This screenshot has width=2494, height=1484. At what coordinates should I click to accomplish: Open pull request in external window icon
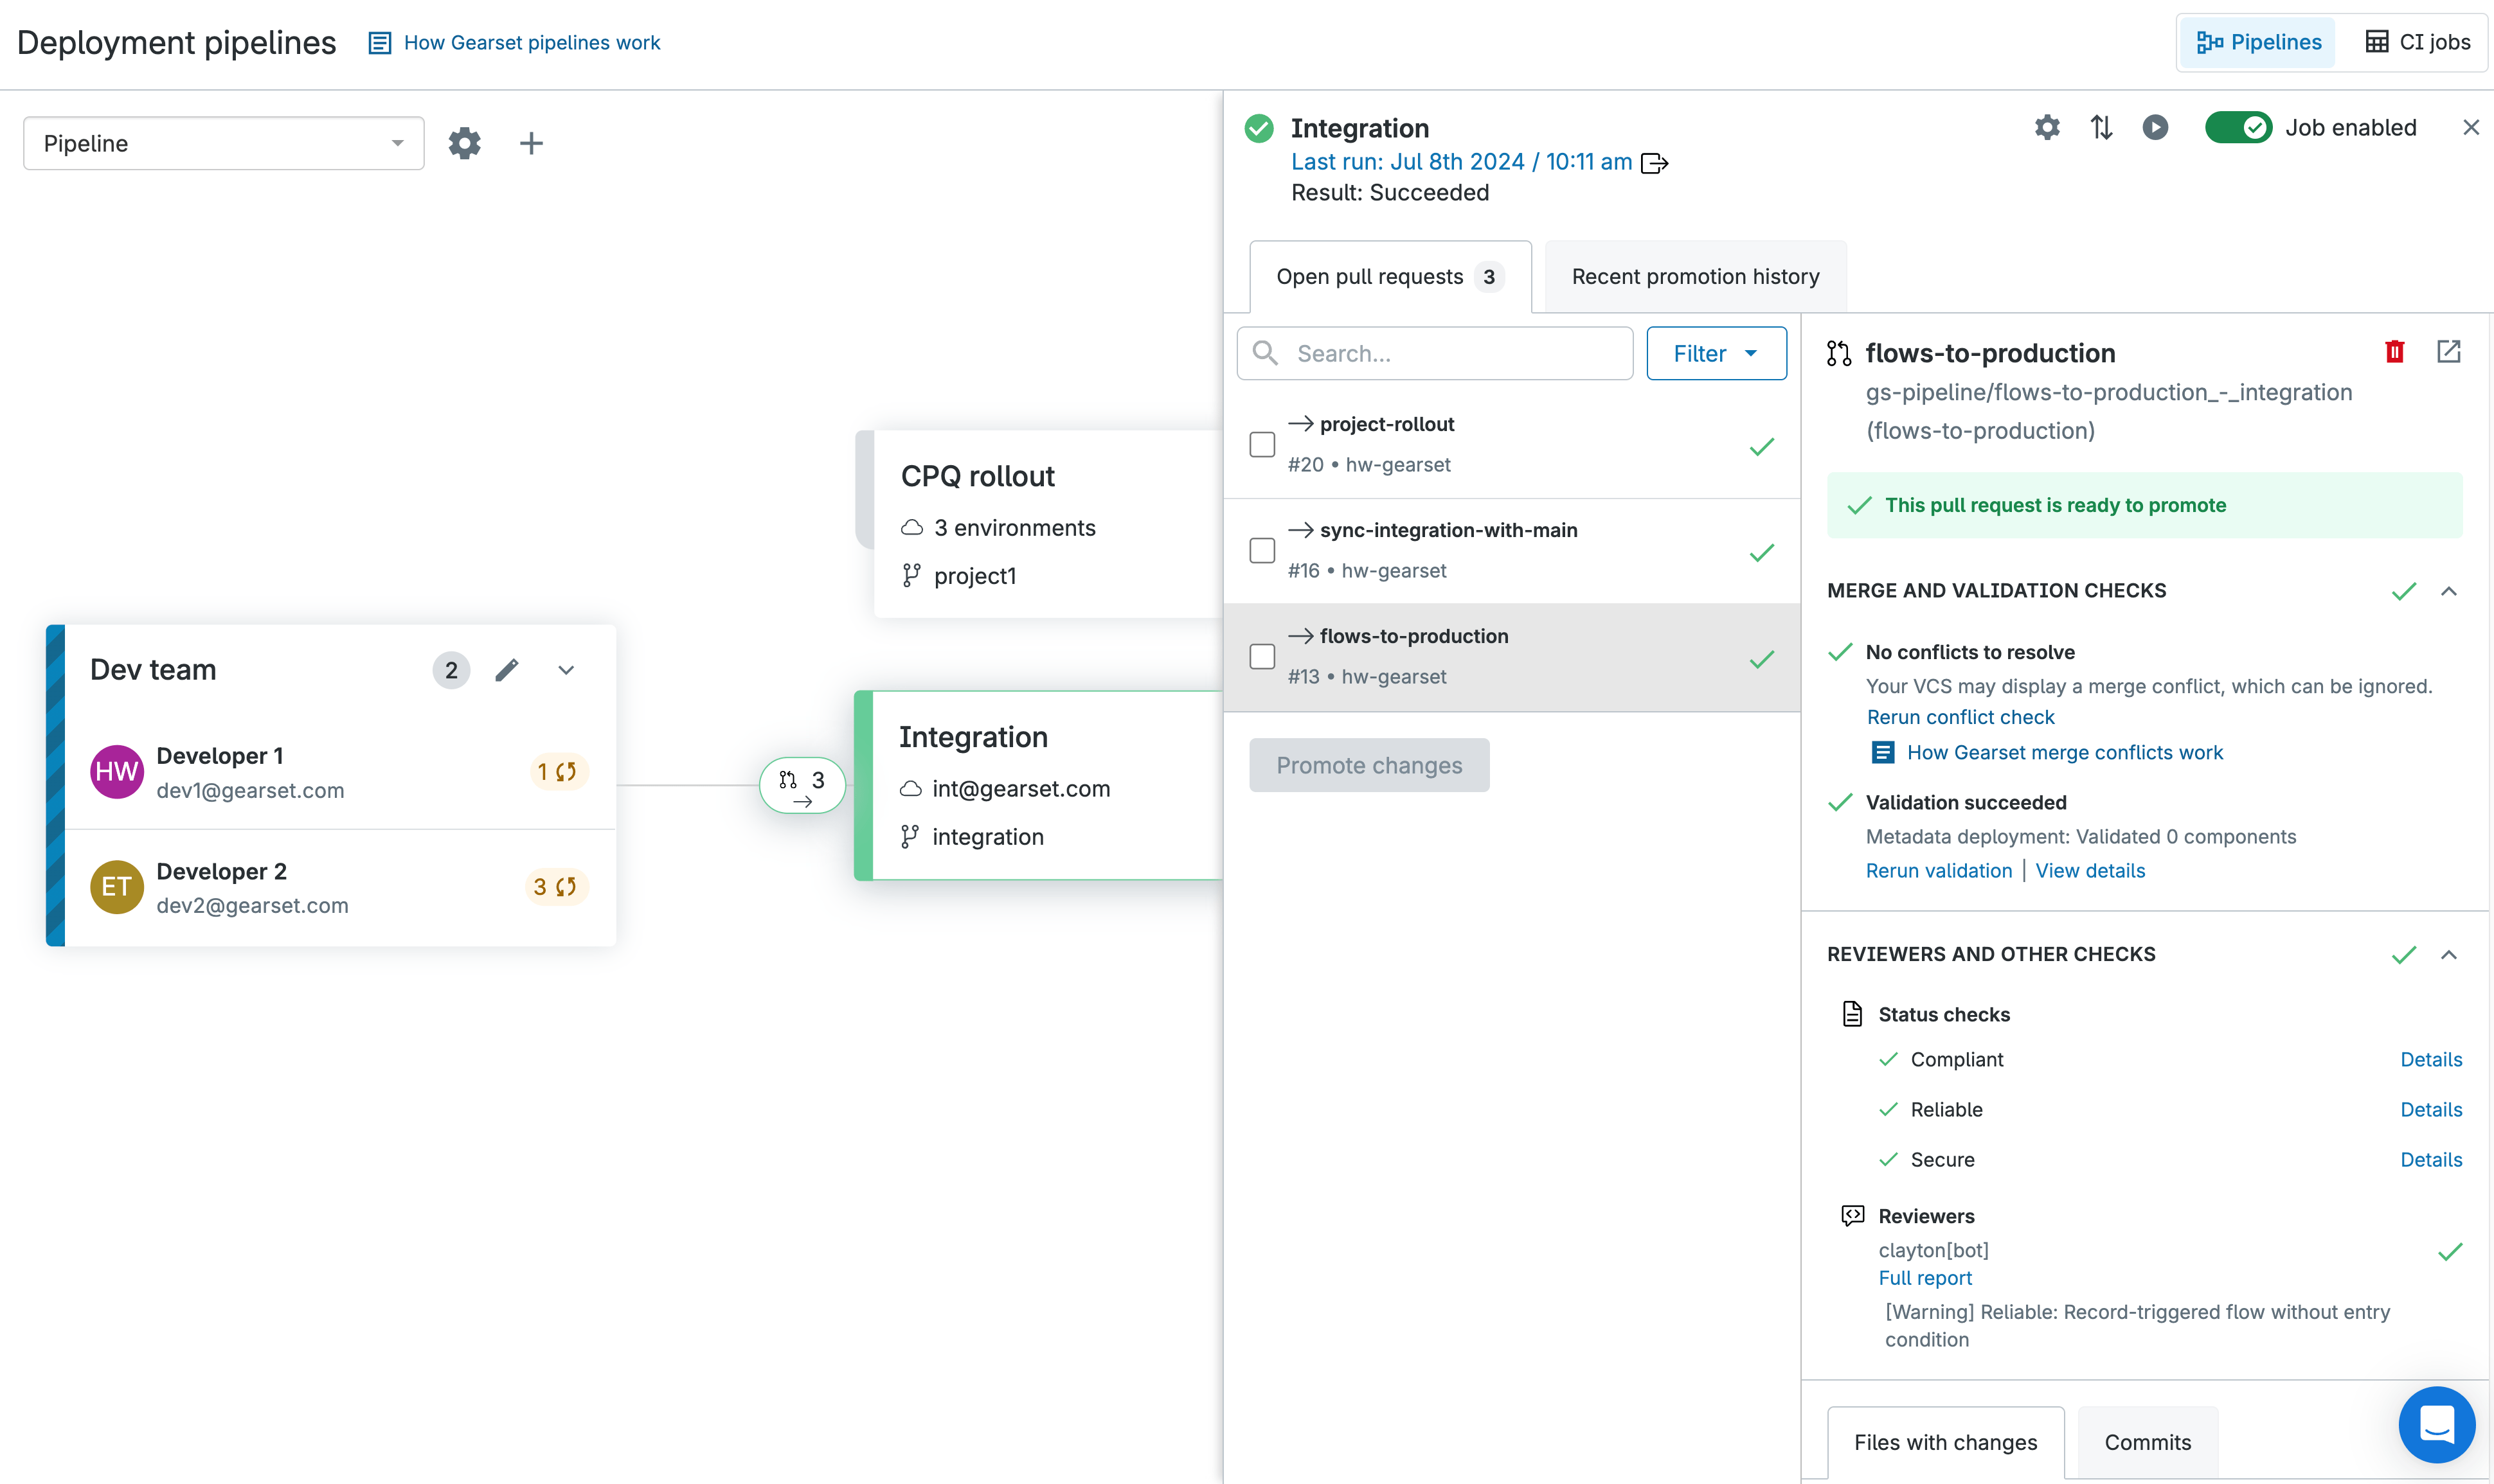[x=2448, y=352]
